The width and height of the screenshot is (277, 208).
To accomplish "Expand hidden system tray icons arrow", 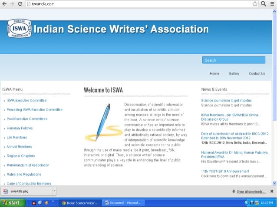I will (246, 203).
